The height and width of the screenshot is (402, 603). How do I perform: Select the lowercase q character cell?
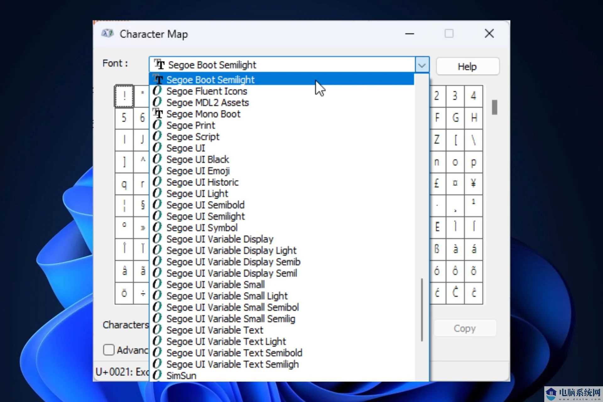click(x=124, y=183)
